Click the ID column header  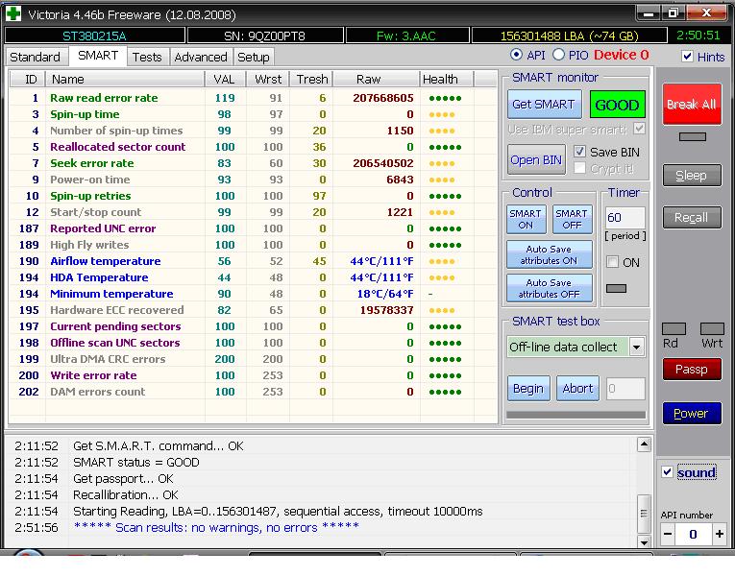(28, 79)
